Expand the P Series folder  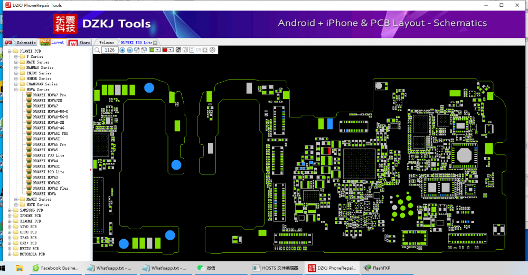[x=16, y=56]
